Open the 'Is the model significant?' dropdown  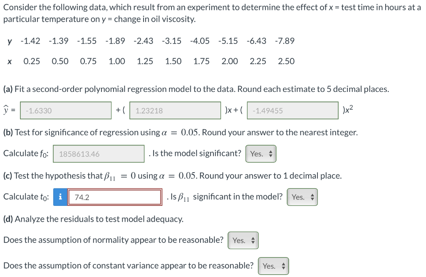pyautogui.click(x=261, y=153)
